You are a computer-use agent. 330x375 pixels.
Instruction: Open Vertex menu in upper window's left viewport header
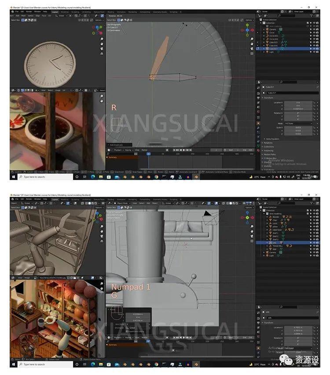pyautogui.click(x=30, y=16)
